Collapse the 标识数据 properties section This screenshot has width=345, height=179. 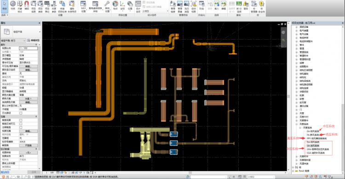click(36, 149)
